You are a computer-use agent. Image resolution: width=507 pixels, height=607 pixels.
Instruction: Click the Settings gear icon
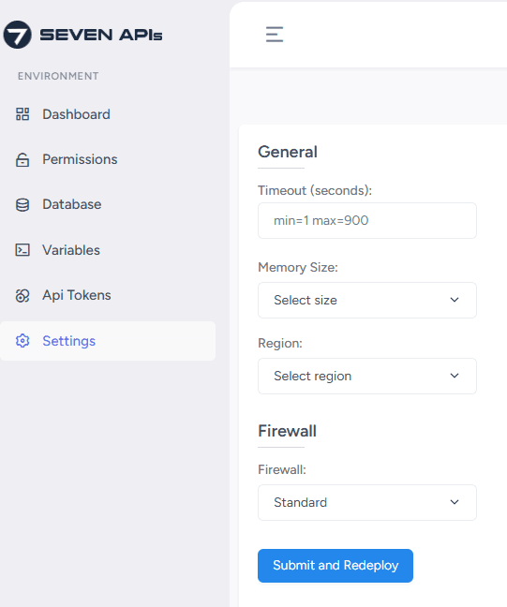[22, 341]
